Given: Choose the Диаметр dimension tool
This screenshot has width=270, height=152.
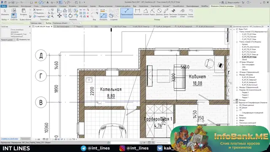Looking at the screenshot, I should [159, 12].
